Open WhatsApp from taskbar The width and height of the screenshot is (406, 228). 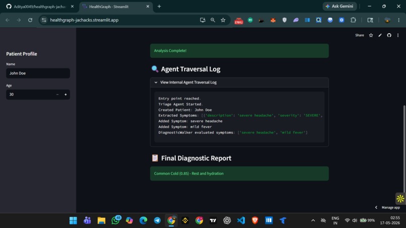point(115,220)
